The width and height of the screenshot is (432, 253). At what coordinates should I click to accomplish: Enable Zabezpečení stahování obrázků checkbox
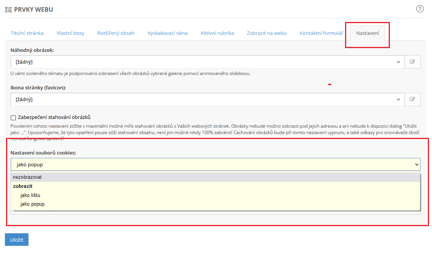(x=13, y=117)
